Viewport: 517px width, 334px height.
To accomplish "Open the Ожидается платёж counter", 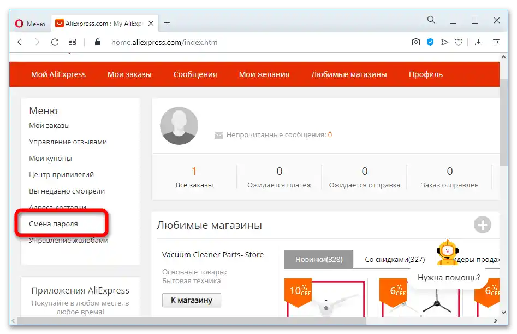I will tap(280, 178).
